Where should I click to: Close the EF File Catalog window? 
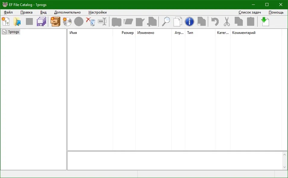pos(281,5)
